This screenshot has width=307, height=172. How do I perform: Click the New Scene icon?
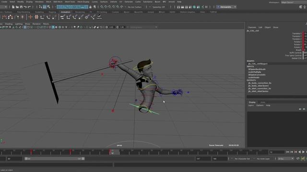tap(13, 7)
